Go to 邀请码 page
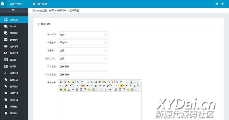The width and height of the screenshot is (229, 120). click(x=14, y=66)
